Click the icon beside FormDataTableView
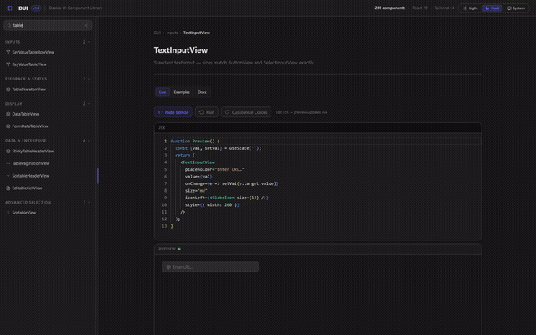Viewport: 536px width, 335px height. click(x=8, y=126)
